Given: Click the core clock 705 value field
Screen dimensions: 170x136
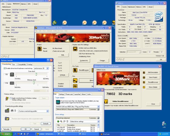Looking at the screenshot, I should (x=7, y=74).
